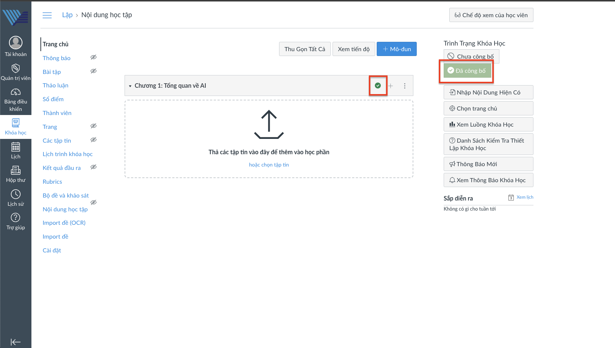
Task: Open the Lịch calendar icon
Action: pyautogui.click(x=16, y=147)
